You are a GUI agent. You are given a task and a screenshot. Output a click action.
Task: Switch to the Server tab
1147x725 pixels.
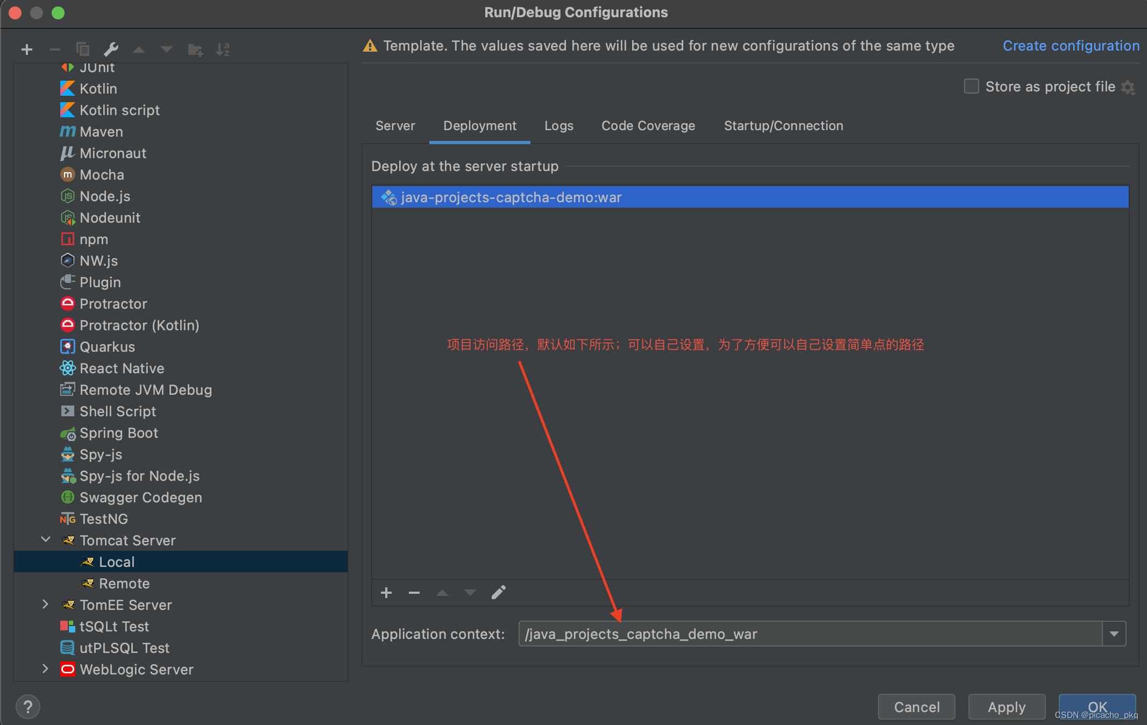(x=395, y=126)
